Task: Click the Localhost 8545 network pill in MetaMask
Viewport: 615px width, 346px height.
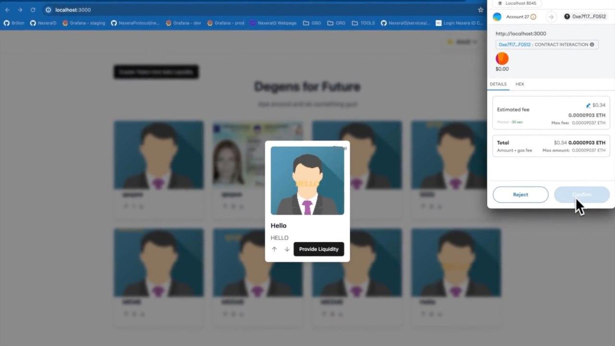Action: [x=517, y=3]
